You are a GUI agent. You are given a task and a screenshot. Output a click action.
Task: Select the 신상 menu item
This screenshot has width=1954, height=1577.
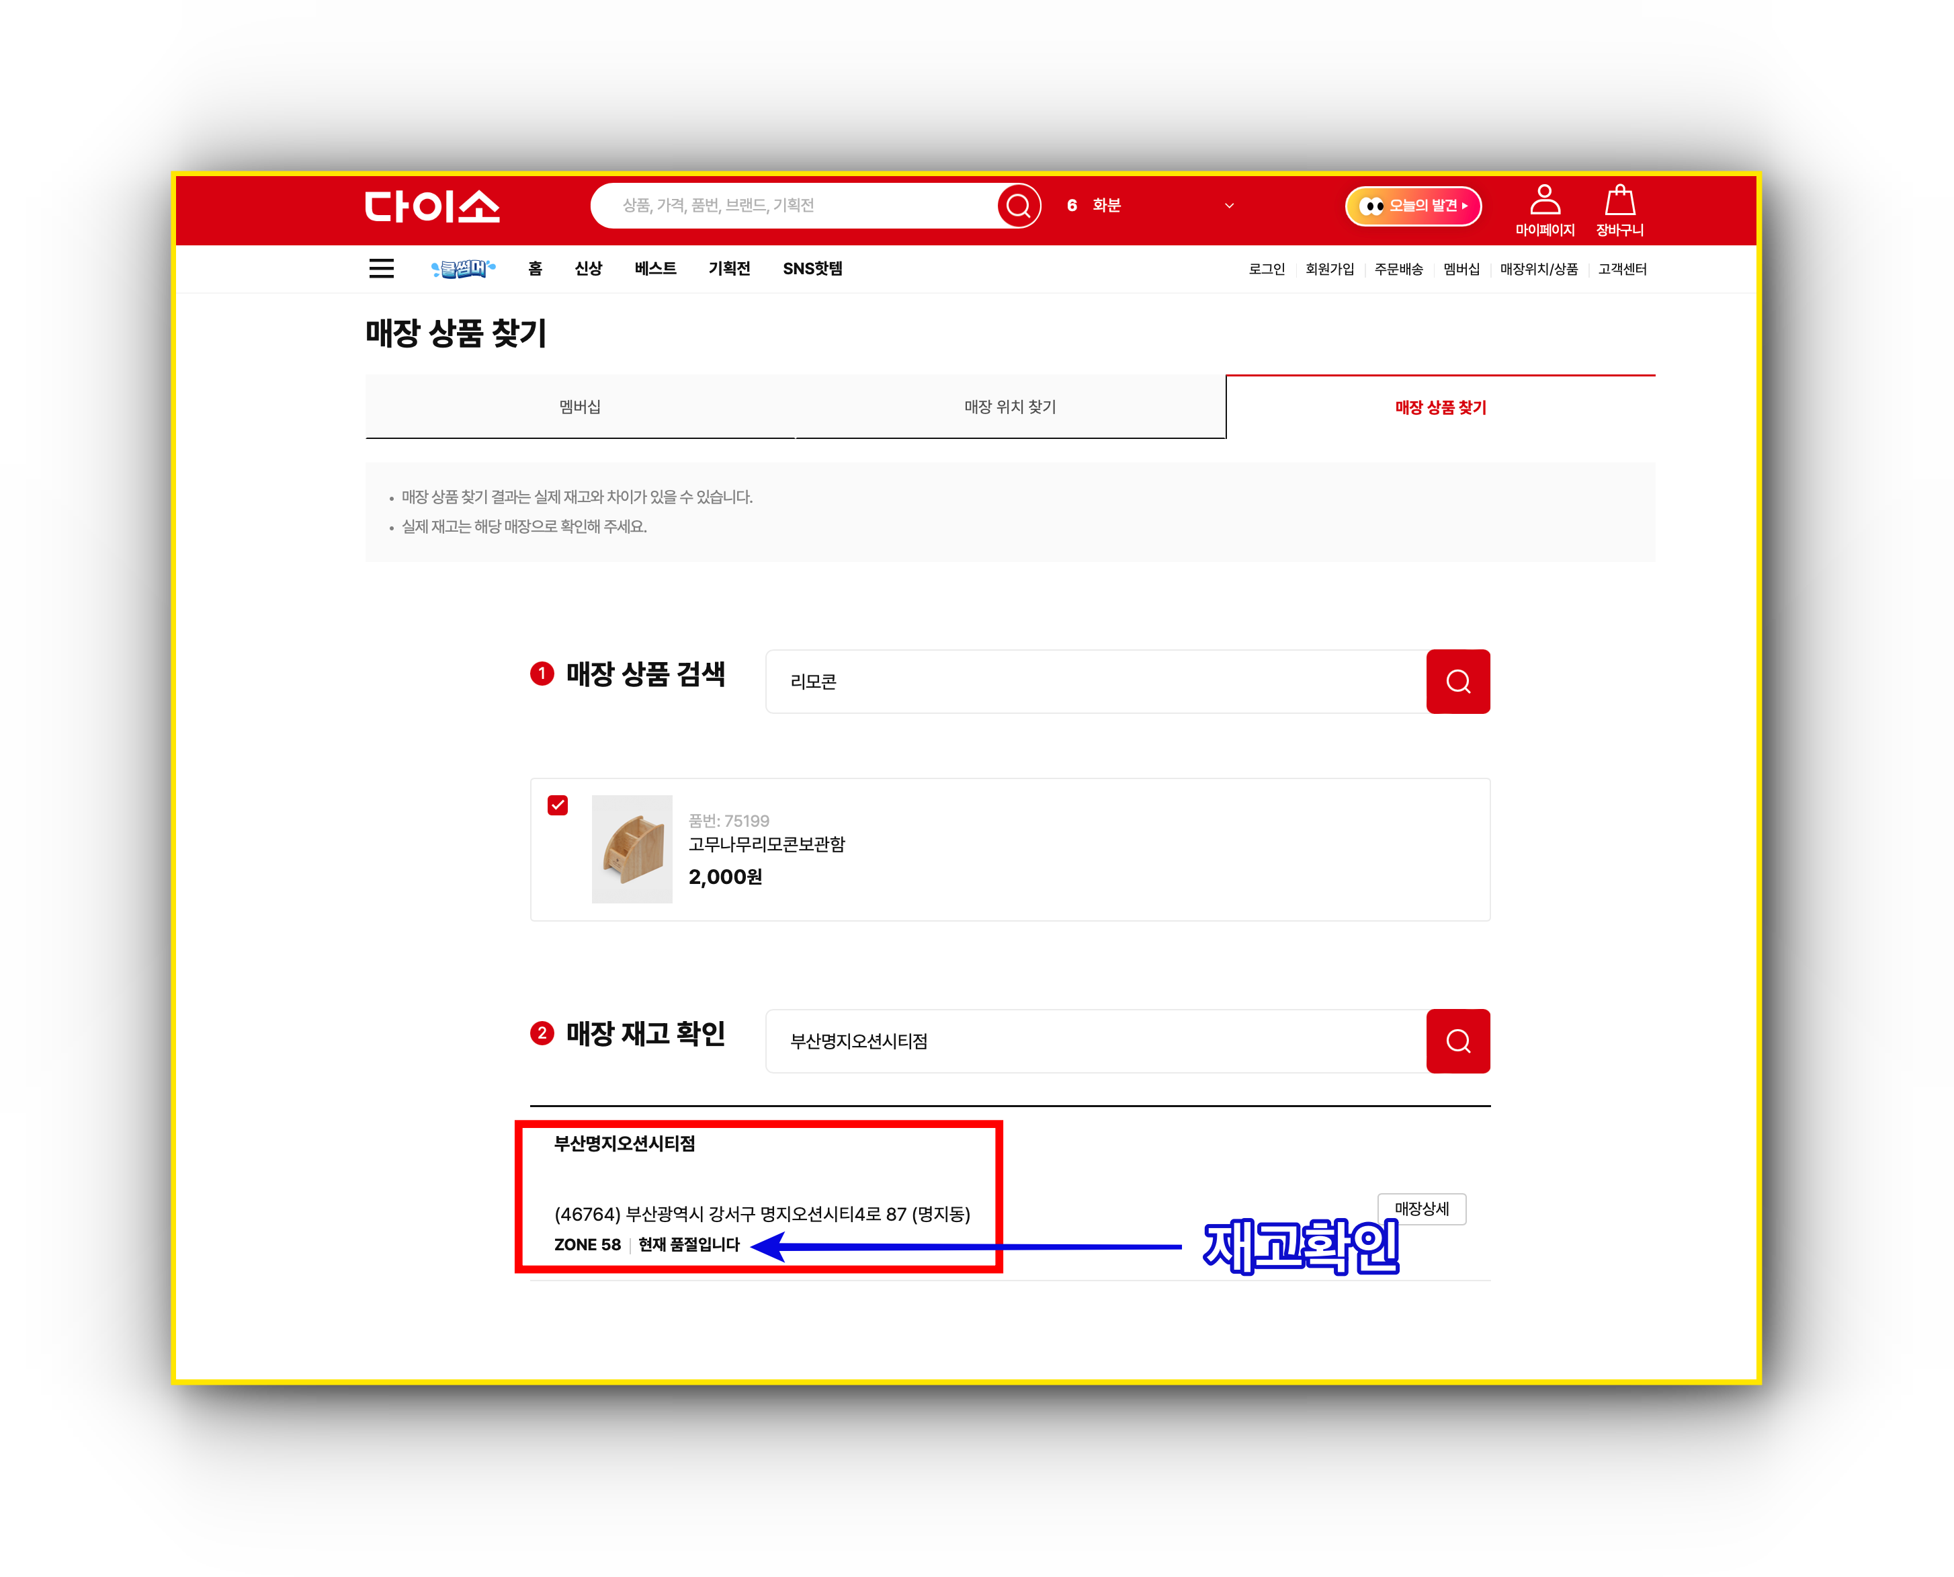click(589, 269)
